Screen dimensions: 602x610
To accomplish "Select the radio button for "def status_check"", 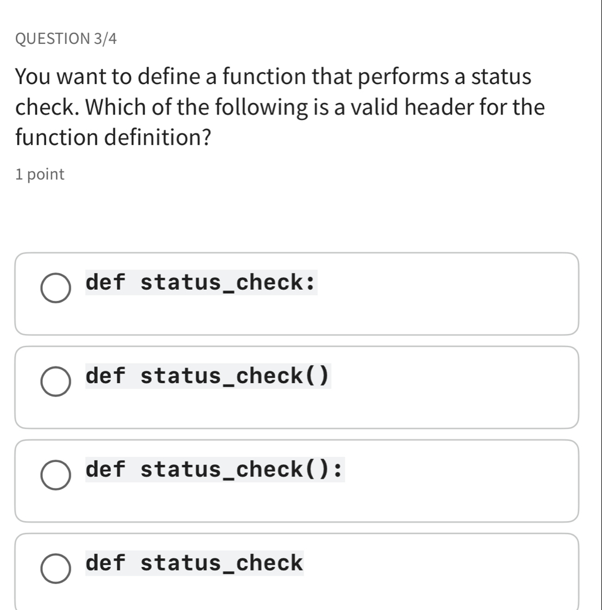I will (x=55, y=568).
